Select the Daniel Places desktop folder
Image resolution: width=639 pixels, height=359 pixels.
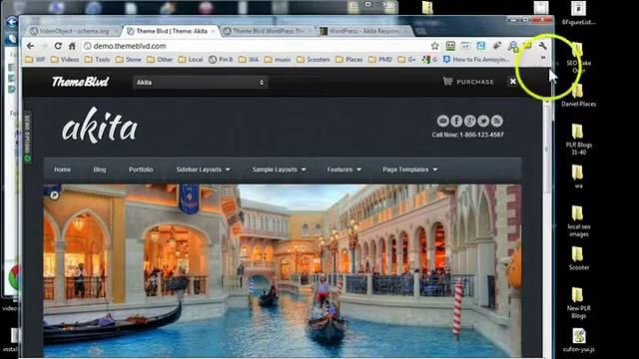[578, 96]
